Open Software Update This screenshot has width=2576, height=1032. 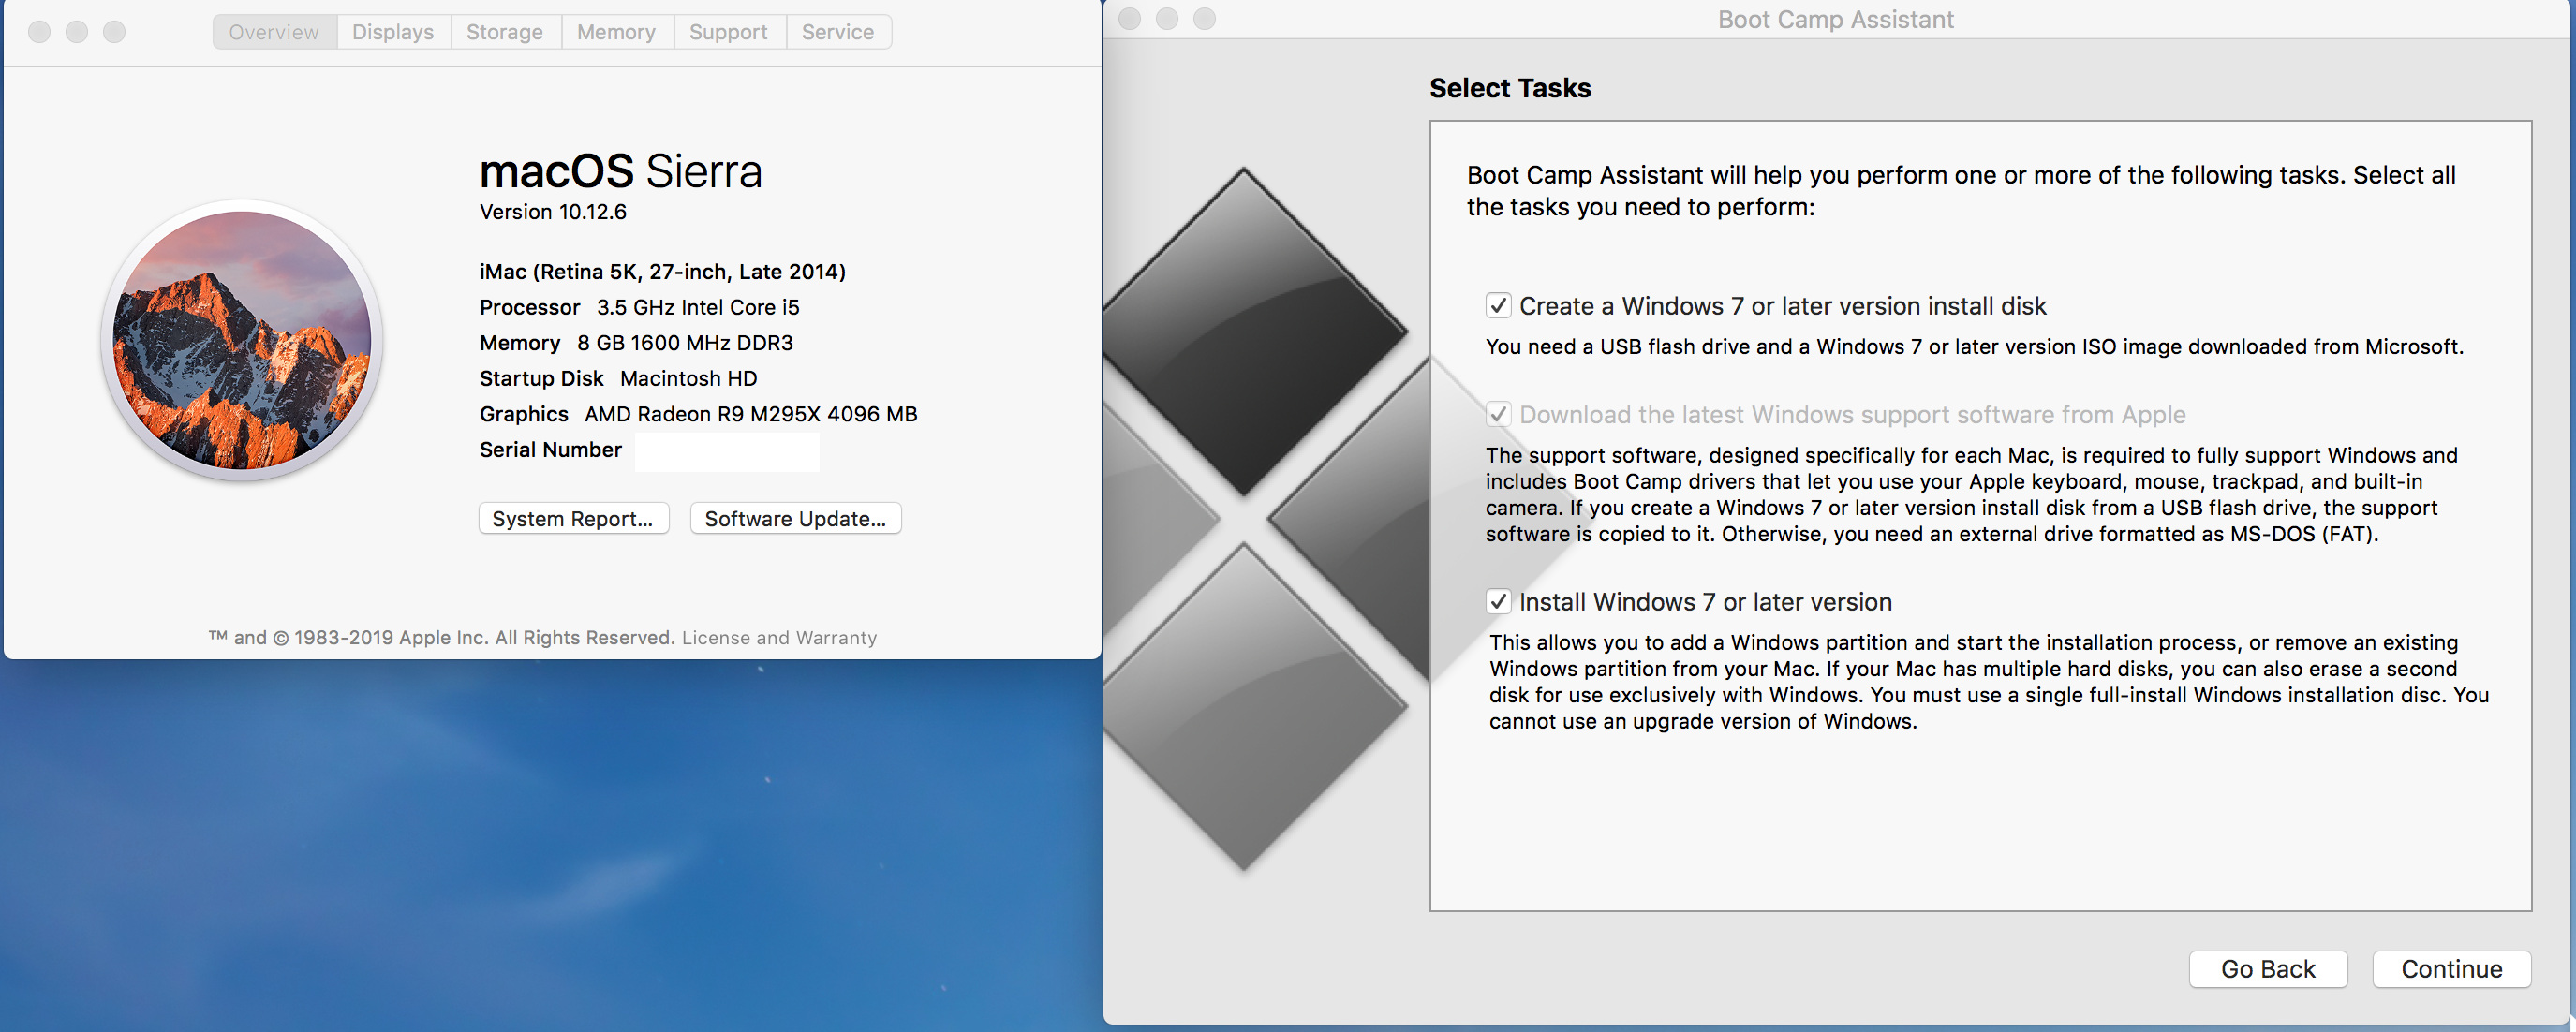point(795,519)
